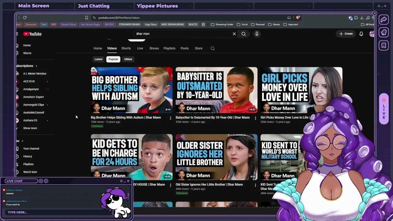Viewport: 393px width, 221px height.
Task: Open History in YouTube sidebar
Action: tap(28, 157)
